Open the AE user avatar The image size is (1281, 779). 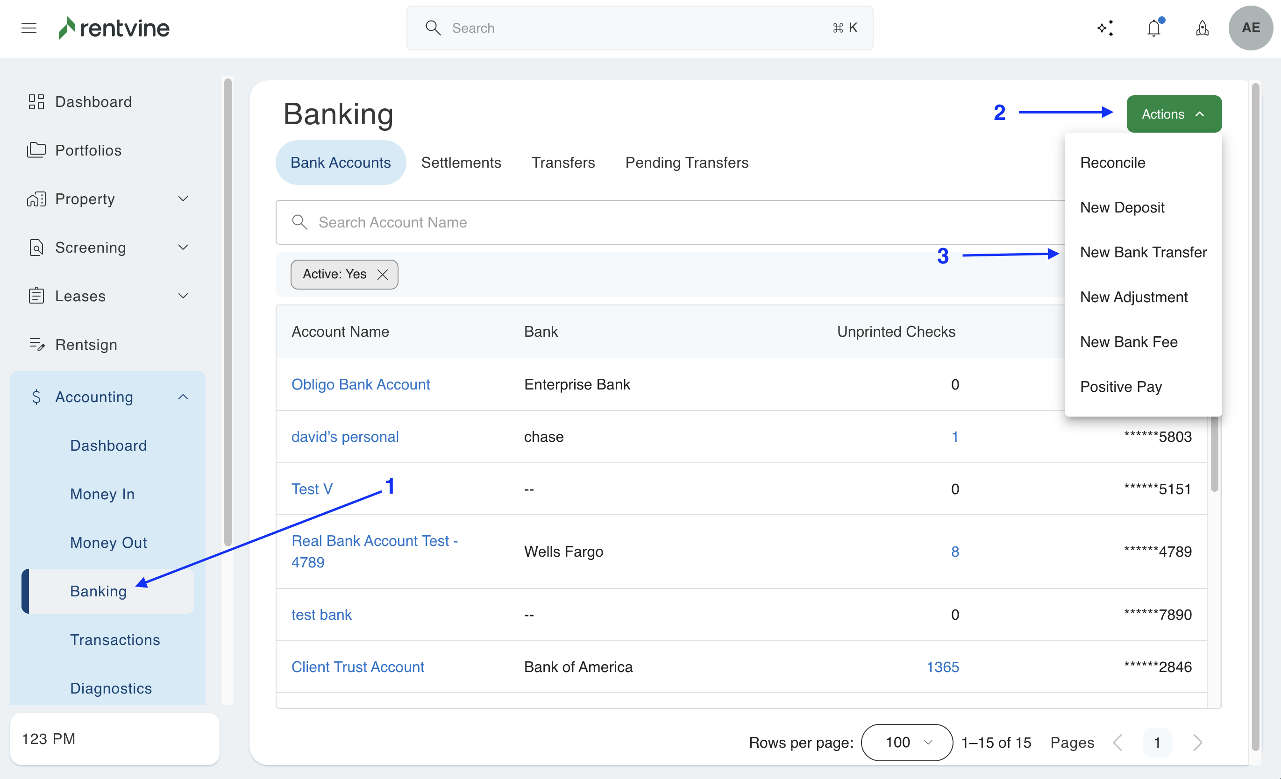(x=1250, y=28)
